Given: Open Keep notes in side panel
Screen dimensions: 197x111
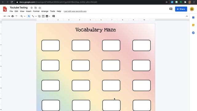Looking at the screenshot, I should coord(193,25).
